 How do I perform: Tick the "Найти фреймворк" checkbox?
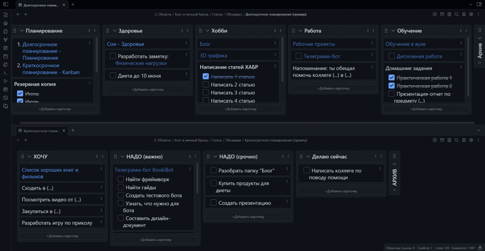(121, 179)
